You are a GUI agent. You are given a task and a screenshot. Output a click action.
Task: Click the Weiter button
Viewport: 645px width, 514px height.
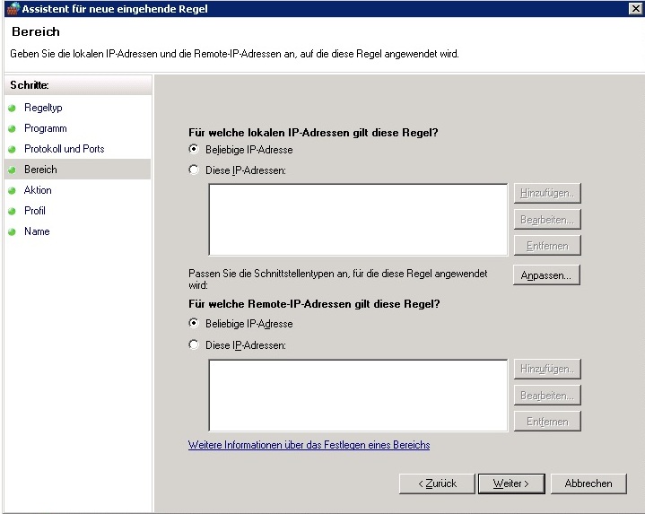(510, 484)
